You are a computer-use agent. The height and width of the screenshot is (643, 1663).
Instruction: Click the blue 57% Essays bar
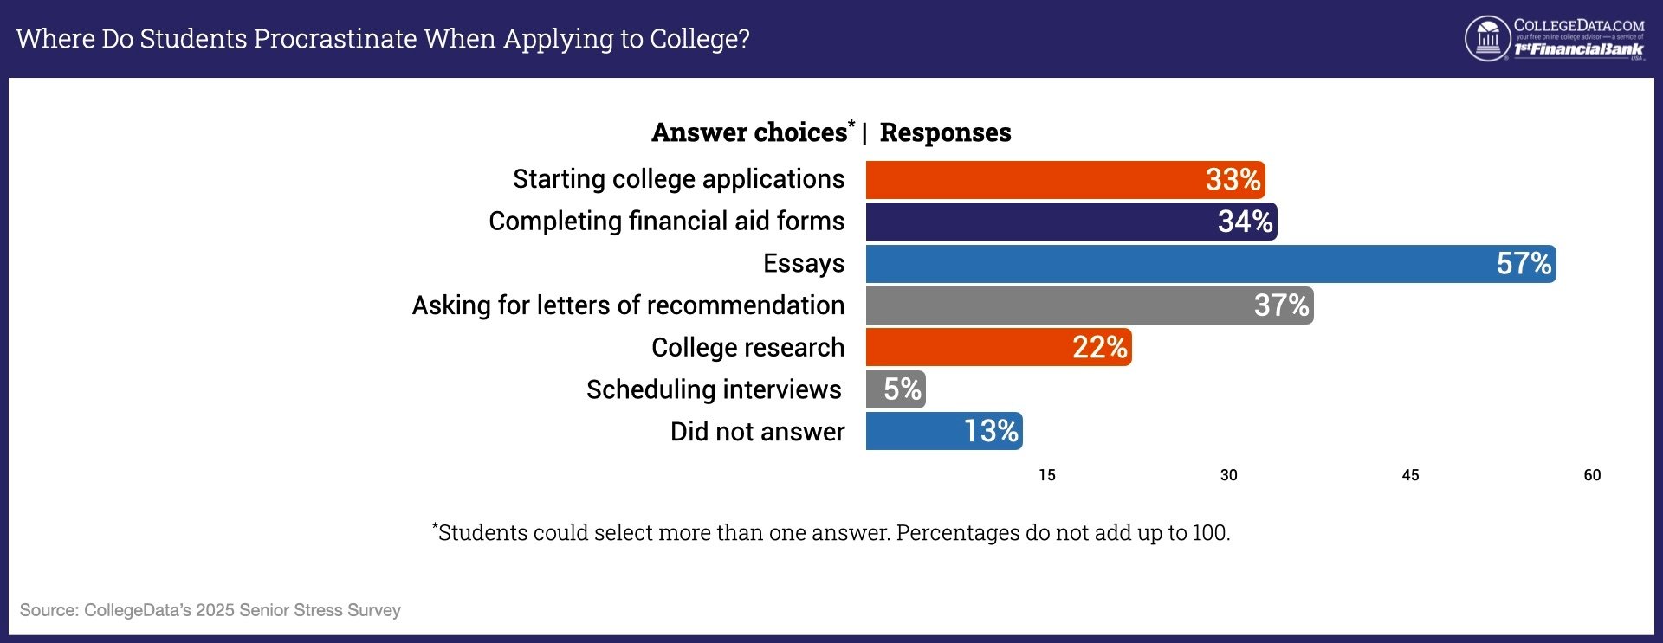coord(1210,264)
